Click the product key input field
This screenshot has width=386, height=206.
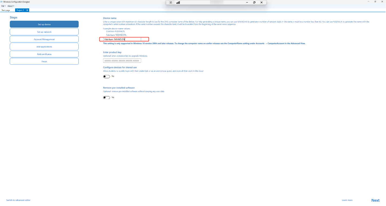[122, 61]
